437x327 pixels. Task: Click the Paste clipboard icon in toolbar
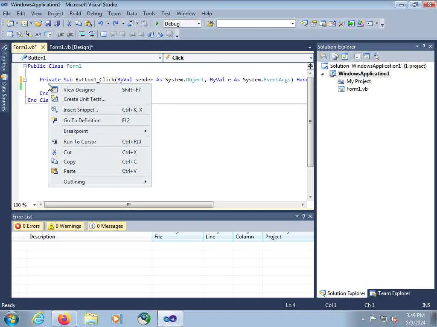pos(88,24)
